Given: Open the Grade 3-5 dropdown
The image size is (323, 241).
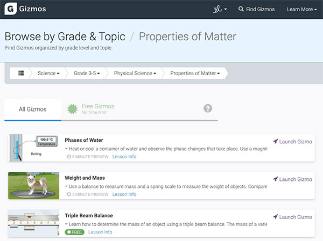Looking at the screenshot, I should pos(87,73).
